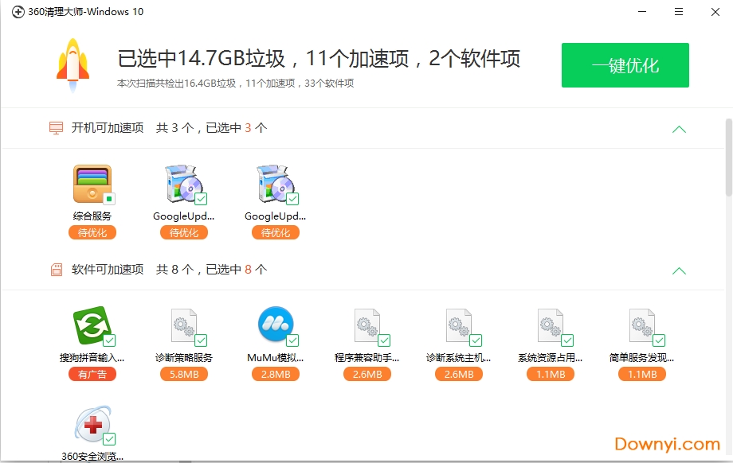733x463 pixels.
Task: Click the 诊断系统主机 item icon
Action: click(x=458, y=326)
